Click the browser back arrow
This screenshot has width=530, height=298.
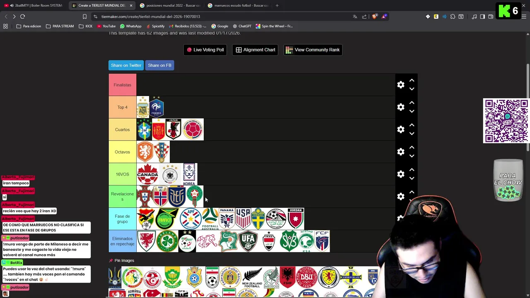tap(6, 17)
